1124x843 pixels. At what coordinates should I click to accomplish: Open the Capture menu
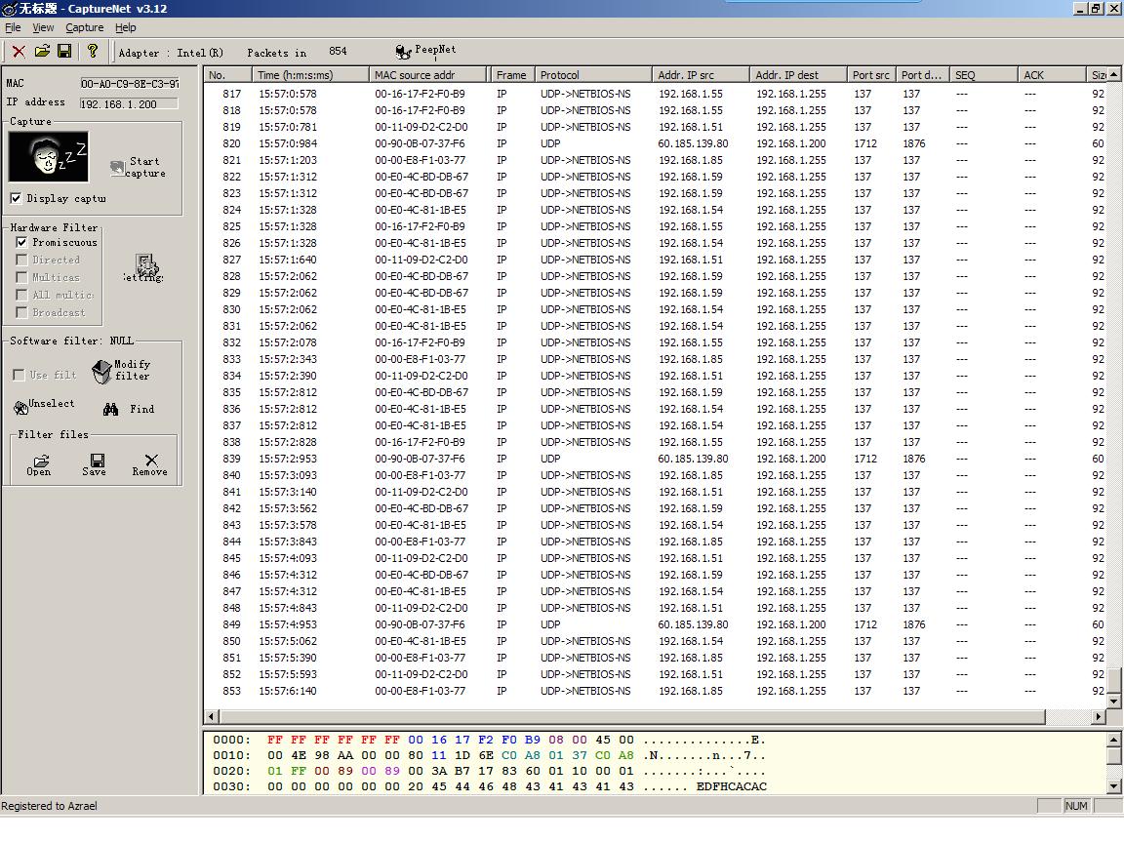pyautogui.click(x=84, y=27)
